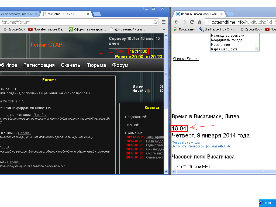Open quest Сумасшест from 2014-01-06
This screenshot has width=276, height=207.
[x=155, y=157]
